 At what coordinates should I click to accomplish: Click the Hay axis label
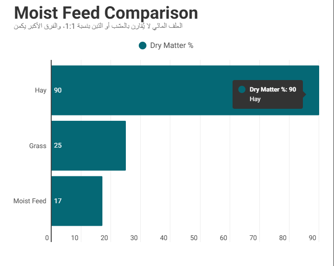point(41,90)
